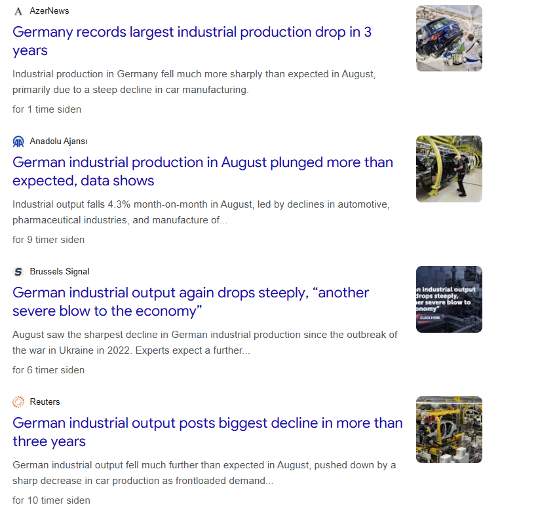
Task: Click the Reuters logo icon
Action: point(18,402)
